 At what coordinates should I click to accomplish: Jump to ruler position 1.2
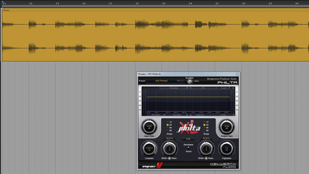[x=31, y=3]
